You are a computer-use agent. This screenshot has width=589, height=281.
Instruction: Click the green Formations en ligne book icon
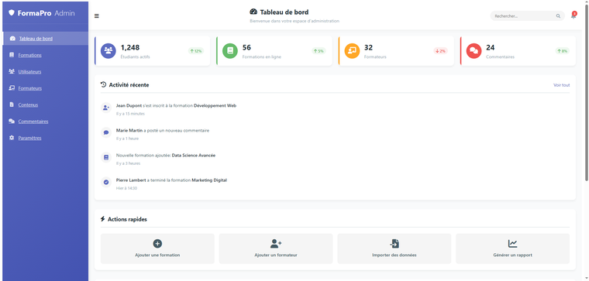[230, 51]
